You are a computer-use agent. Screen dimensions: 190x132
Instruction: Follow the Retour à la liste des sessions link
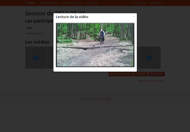click(151, 81)
